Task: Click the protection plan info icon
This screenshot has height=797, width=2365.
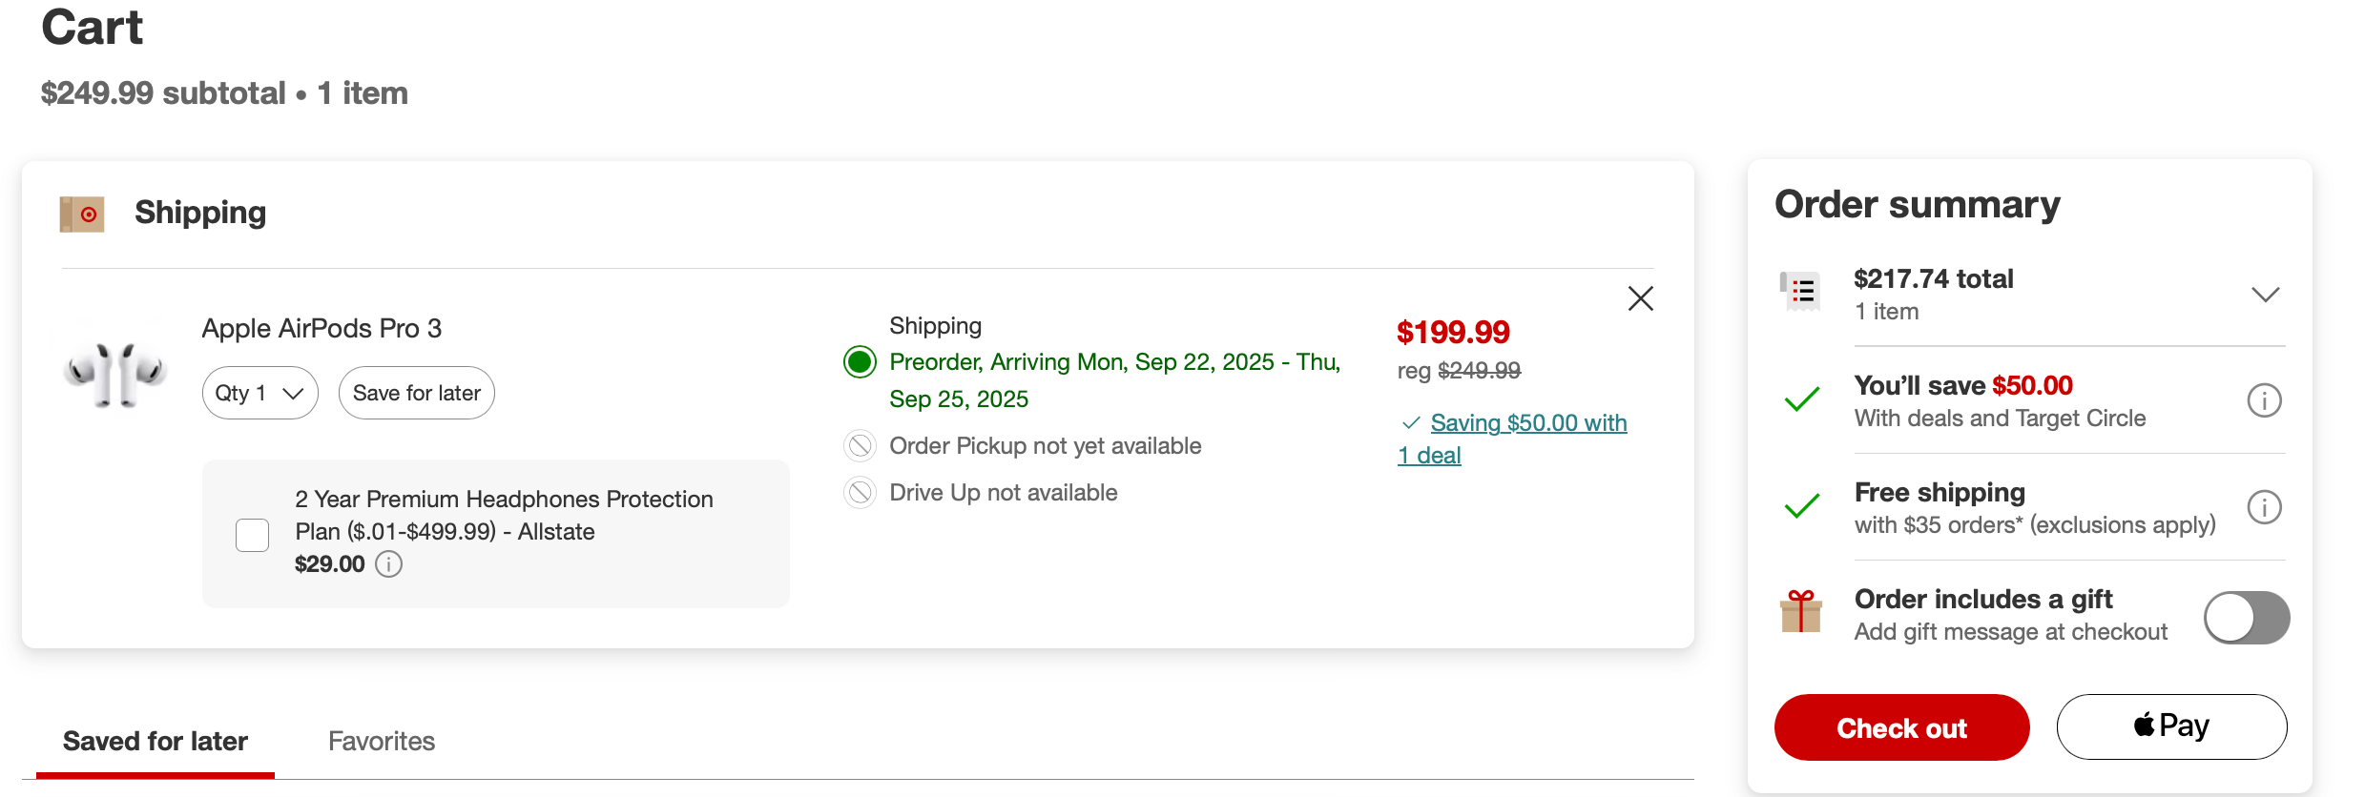Action: (389, 564)
